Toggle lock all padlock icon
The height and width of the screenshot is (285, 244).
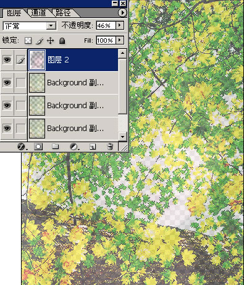[62, 41]
